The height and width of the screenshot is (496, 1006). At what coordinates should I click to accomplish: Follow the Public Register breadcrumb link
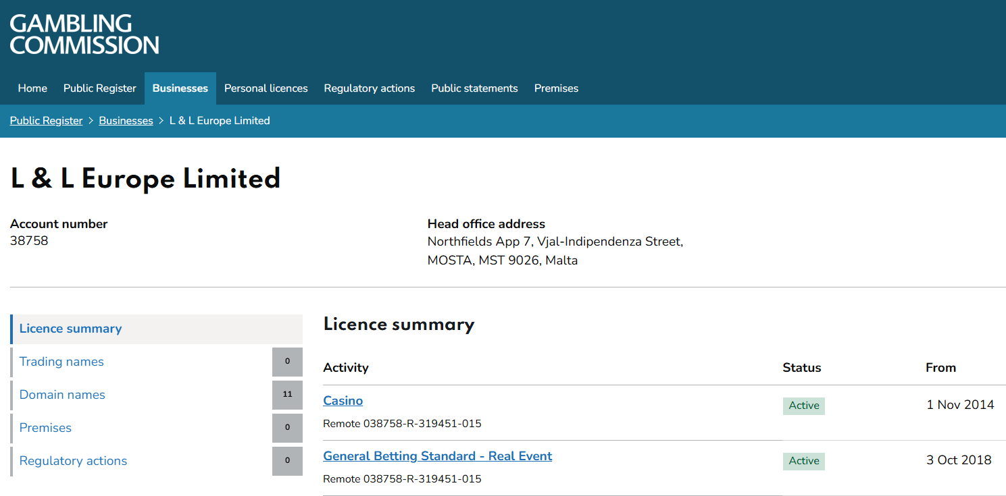(x=46, y=121)
